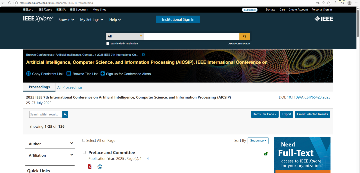The width and height of the screenshot is (360, 173).
Task: Click the conference alerts plus icon
Action: pos(103,74)
